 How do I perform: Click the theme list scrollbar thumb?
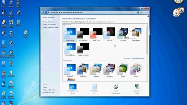click(147, 40)
